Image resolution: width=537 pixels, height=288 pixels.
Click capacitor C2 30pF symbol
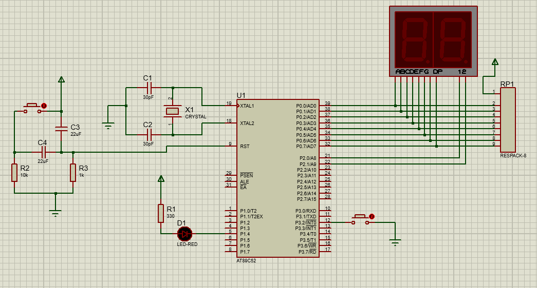tap(148, 134)
